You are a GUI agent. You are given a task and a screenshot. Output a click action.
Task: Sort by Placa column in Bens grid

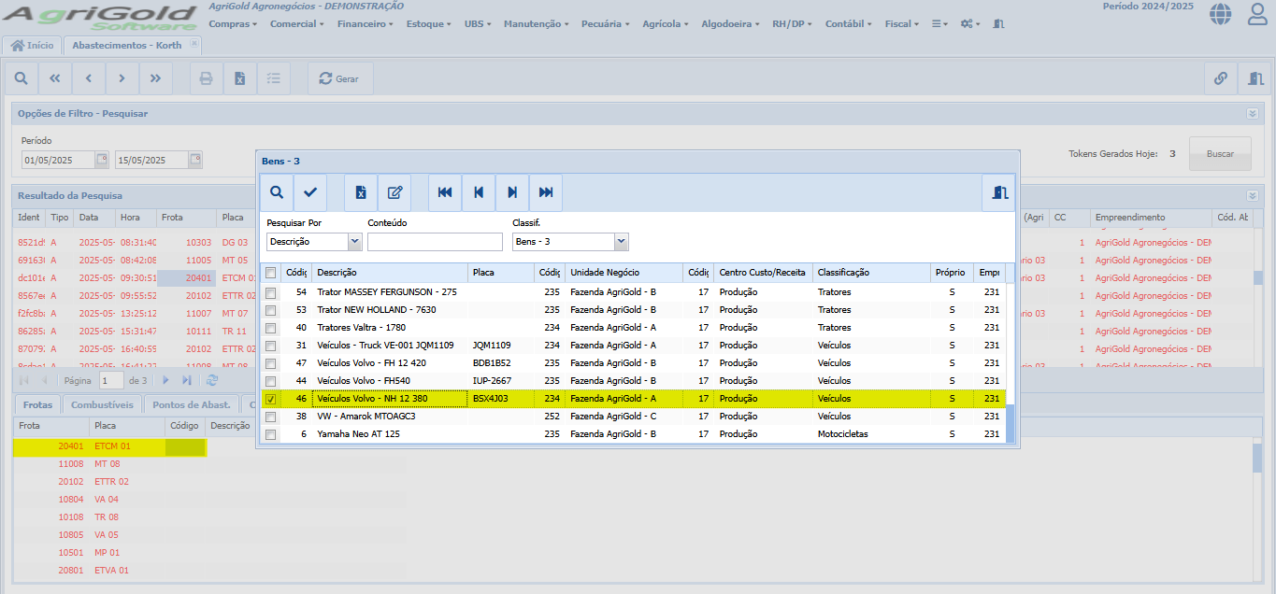501,273
